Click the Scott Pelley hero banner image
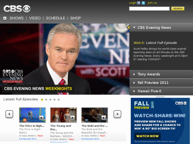The height and width of the screenshot is (144, 193). point(65,59)
